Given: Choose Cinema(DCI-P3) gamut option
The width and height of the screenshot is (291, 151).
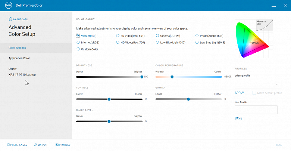Looking at the screenshot, I should [x=157, y=36].
